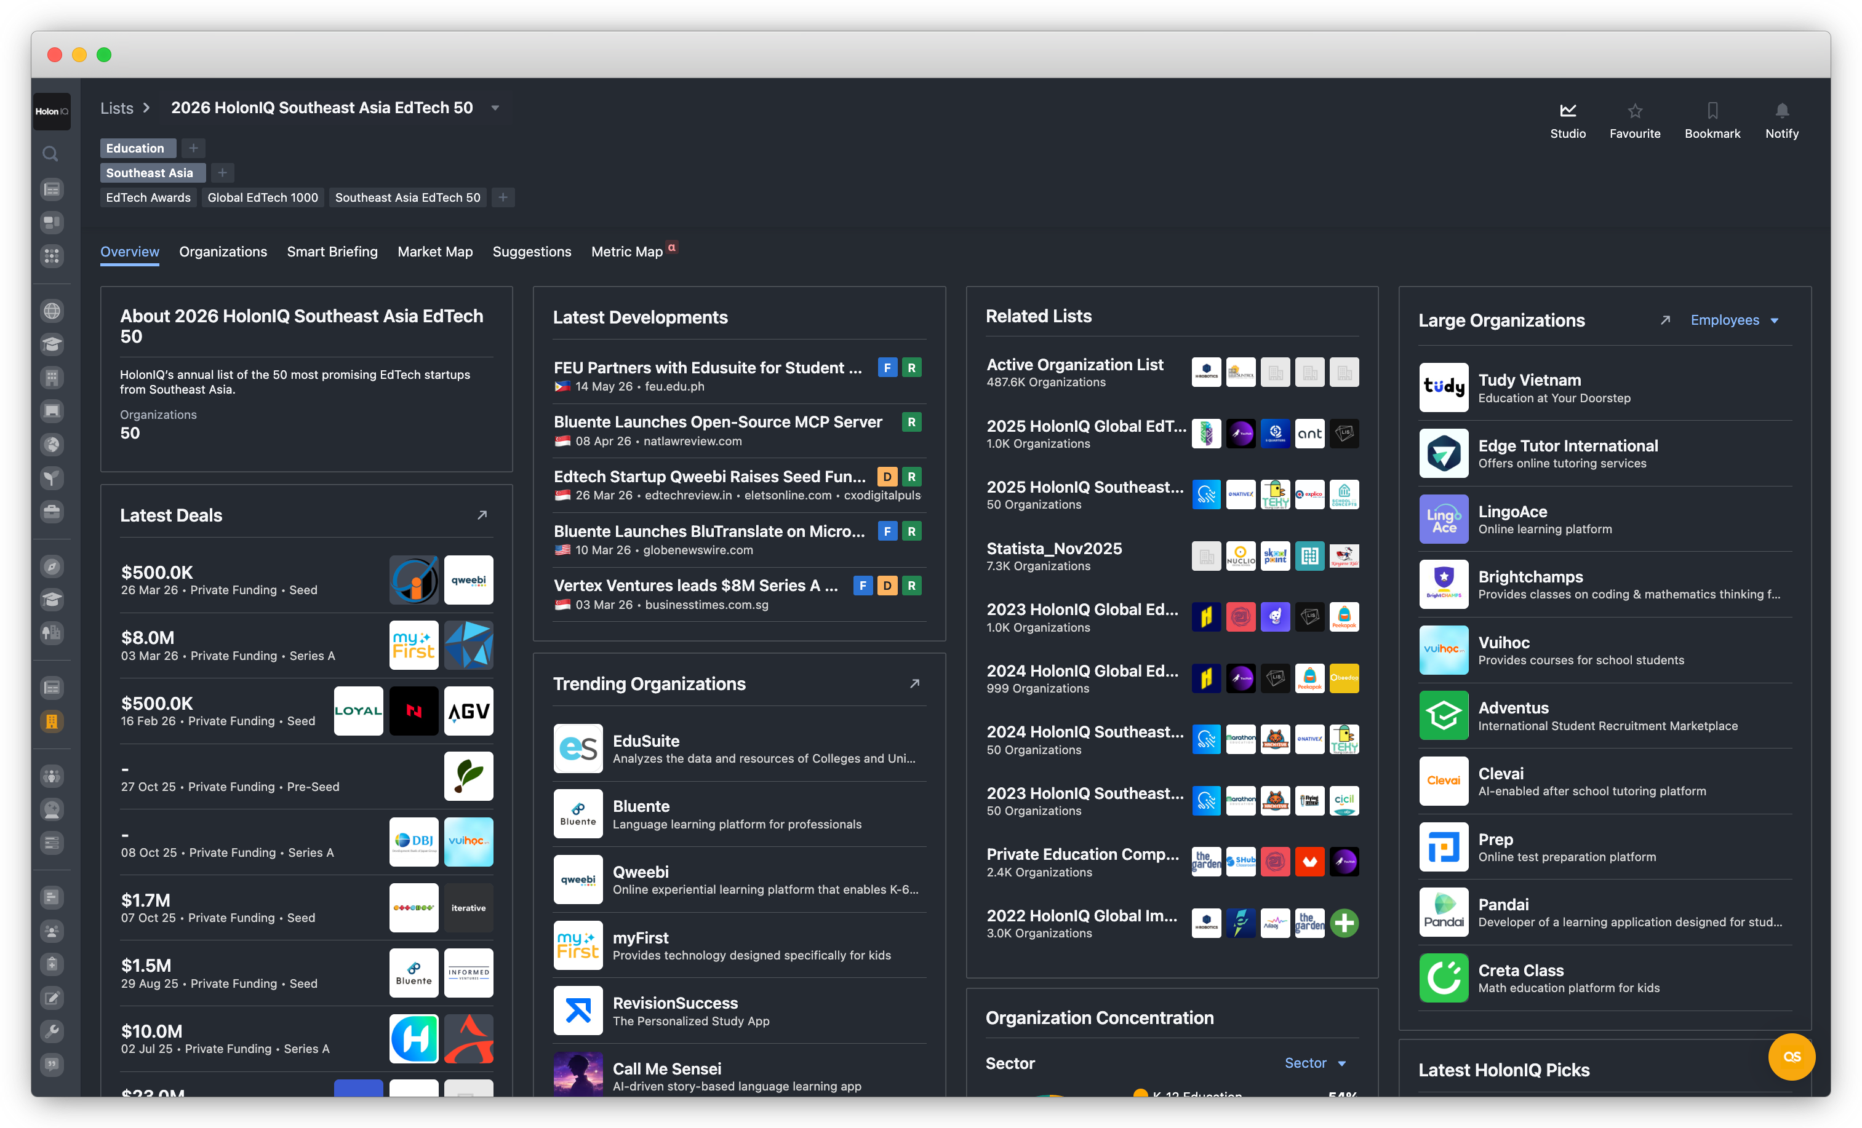Click the EdTech Awards tag
Screen dimensions: 1862x1128
tap(148, 197)
